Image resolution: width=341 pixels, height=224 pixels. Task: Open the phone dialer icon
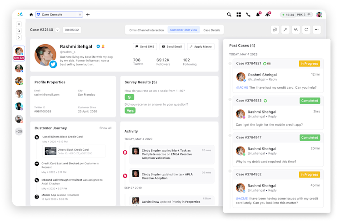[248, 15]
